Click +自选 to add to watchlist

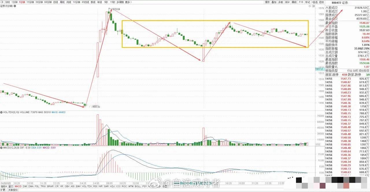315,2
